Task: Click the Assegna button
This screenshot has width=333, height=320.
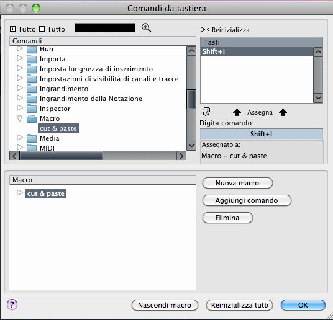Action: click(x=260, y=112)
